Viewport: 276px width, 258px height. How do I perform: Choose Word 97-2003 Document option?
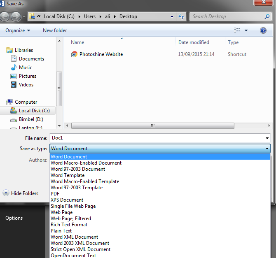[160, 169]
